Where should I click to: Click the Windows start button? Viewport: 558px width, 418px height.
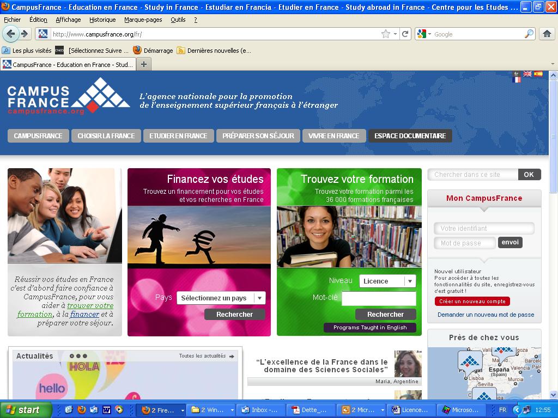pos(26,410)
